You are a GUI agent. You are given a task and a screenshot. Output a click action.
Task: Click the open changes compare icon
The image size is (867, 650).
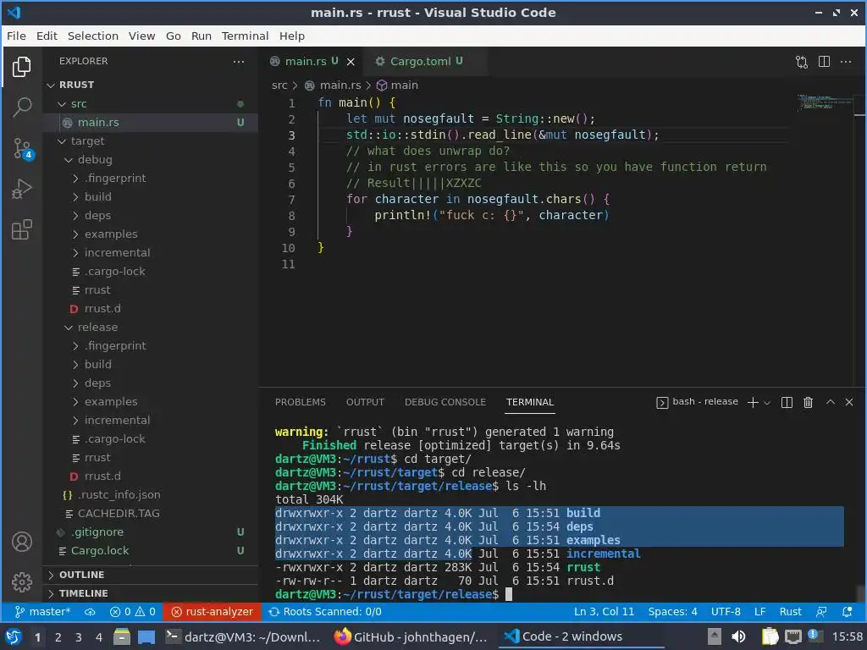click(802, 62)
